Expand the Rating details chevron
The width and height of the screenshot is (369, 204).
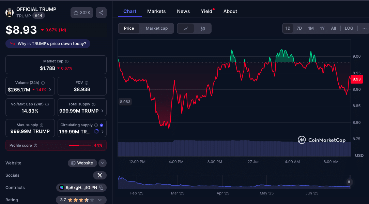pyautogui.click(x=100, y=200)
